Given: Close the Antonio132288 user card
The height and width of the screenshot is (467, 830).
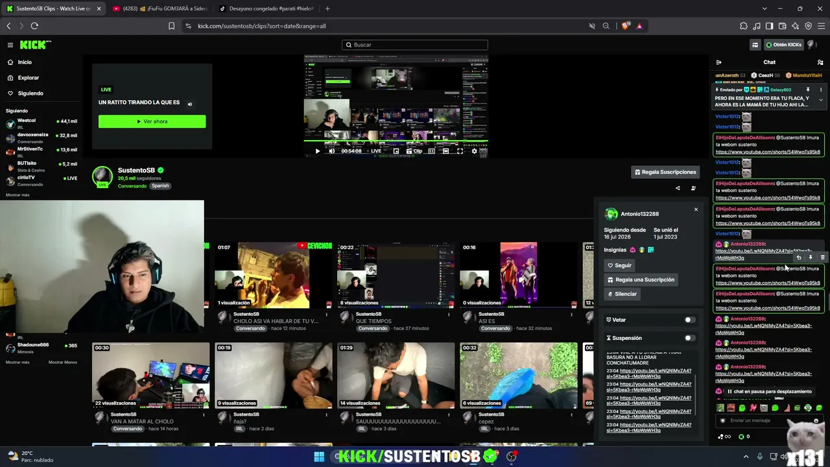Looking at the screenshot, I should [696, 210].
